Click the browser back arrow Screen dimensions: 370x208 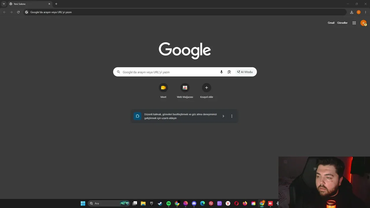(4, 12)
